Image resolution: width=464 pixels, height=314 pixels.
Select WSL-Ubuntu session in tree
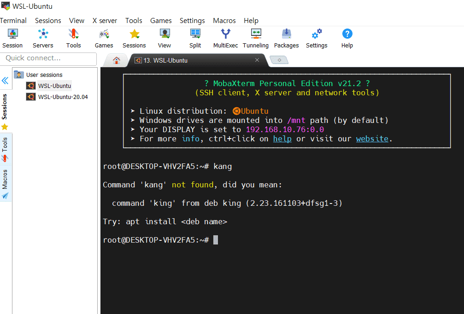pyautogui.click(x=54, y=86)
